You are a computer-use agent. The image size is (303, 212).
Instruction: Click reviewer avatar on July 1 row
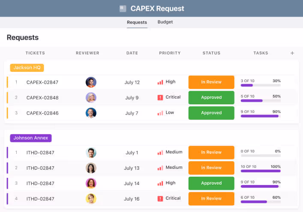click(x=91, y=152)
